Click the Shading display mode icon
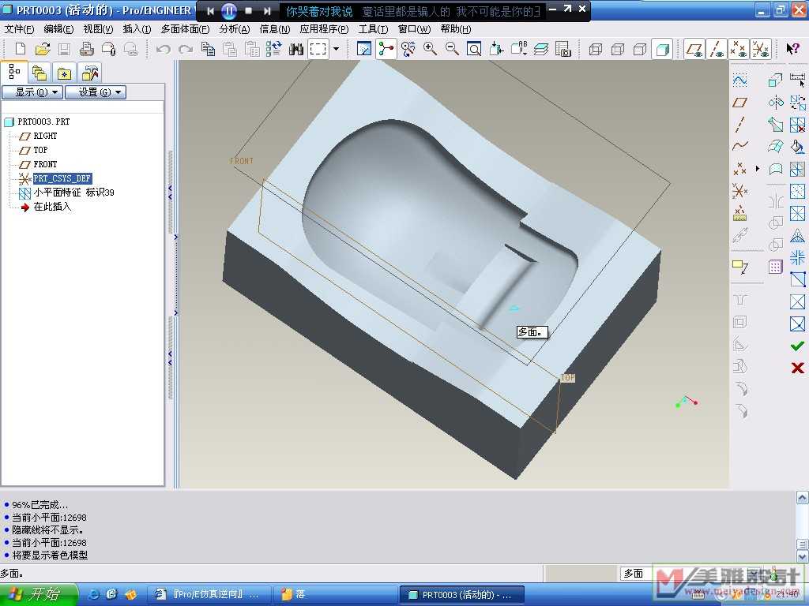Image resolution: width=809 pixels, height=606 pixels. coord(662,49)
